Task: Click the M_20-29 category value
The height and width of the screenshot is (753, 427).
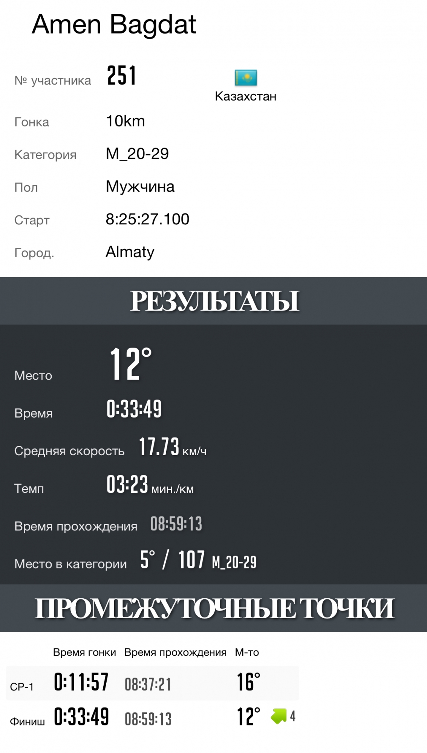Action: pyautogui.click(x=137, y=154)
